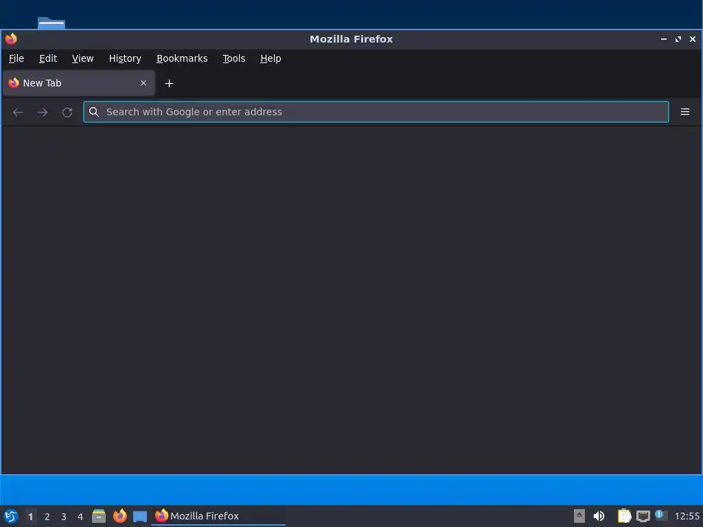Screen dimensions: 703x527
Task: Launch Firefox from the taskbar quick launcher
Action: (x=119, y=516)
